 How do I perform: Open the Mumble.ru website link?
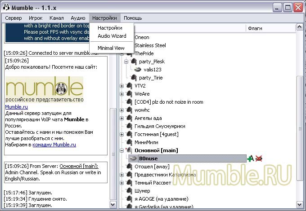tap(16, 107)
